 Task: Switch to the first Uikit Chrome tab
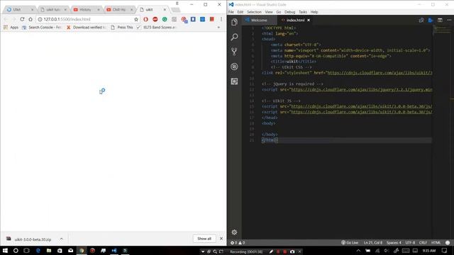point(19,9)
